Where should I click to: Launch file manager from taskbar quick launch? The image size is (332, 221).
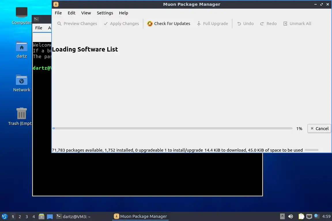(x=41, y=216)
